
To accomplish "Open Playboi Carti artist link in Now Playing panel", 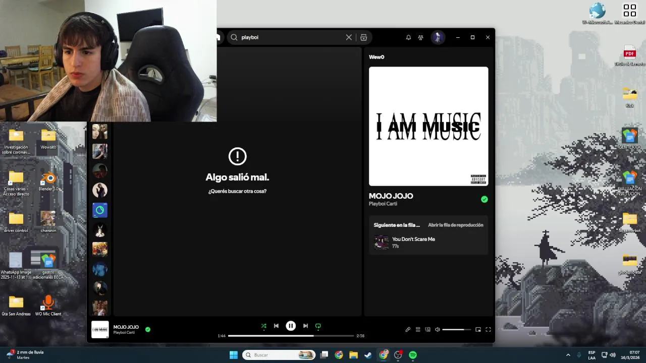I will point(383,204).
